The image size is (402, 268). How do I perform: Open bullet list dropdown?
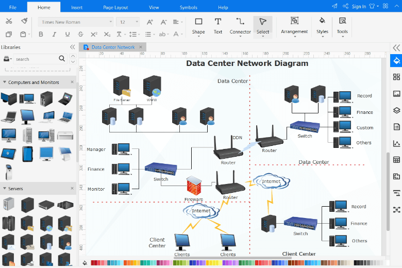point(150,34)
